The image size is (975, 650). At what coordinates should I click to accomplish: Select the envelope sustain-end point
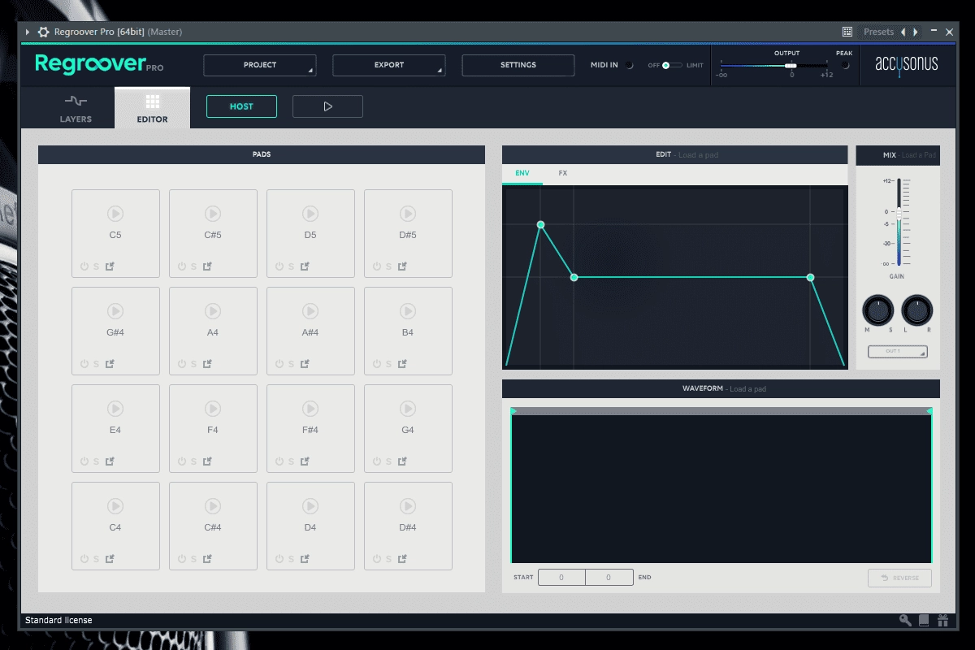click(x=810, y=277)
